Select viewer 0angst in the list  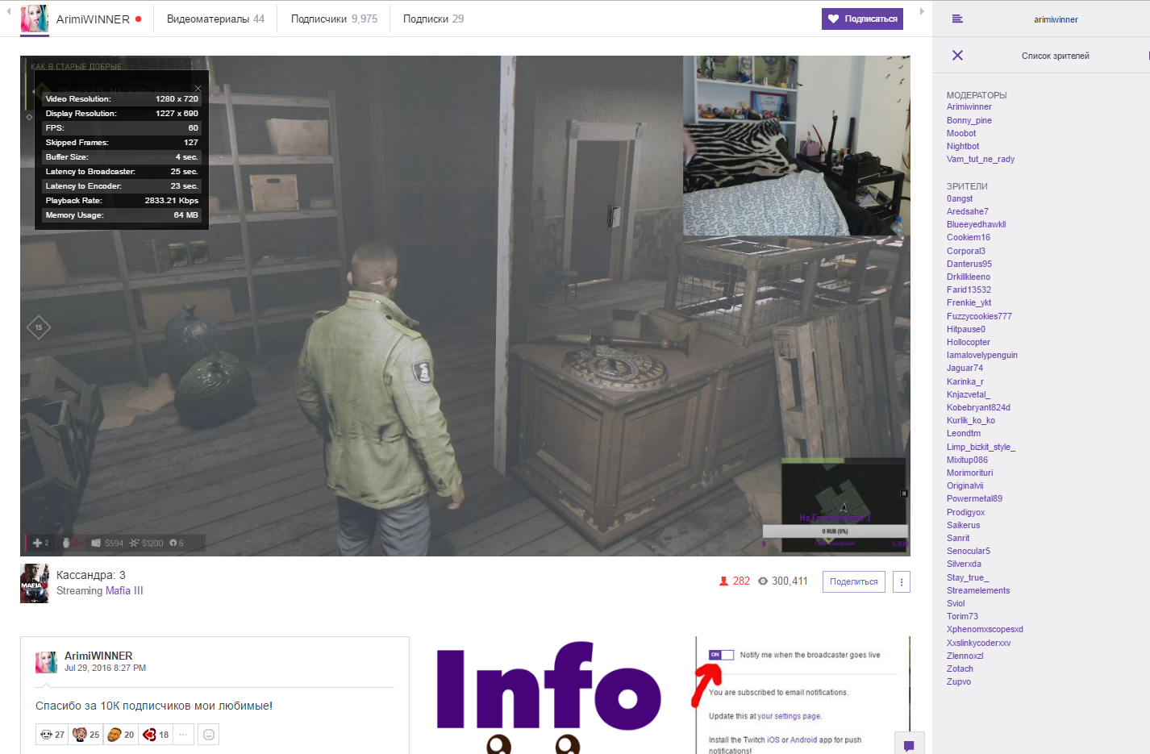pos(960,198)
